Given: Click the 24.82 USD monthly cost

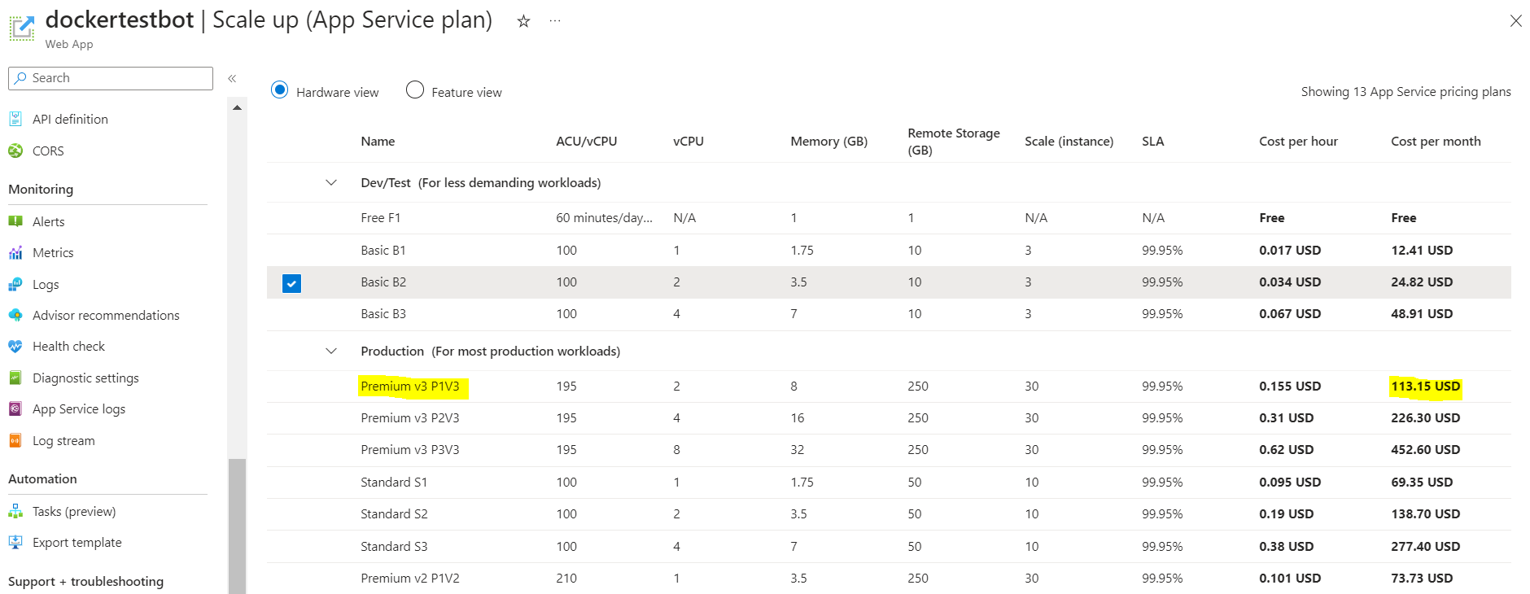Looking at the screenshot, I should pyautogui.click(x=1422, y=282).
